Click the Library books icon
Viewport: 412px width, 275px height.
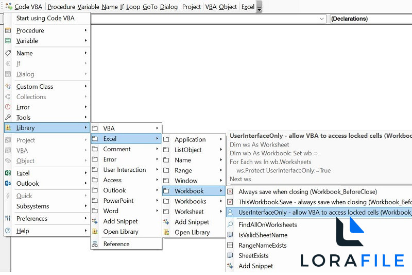8,127
